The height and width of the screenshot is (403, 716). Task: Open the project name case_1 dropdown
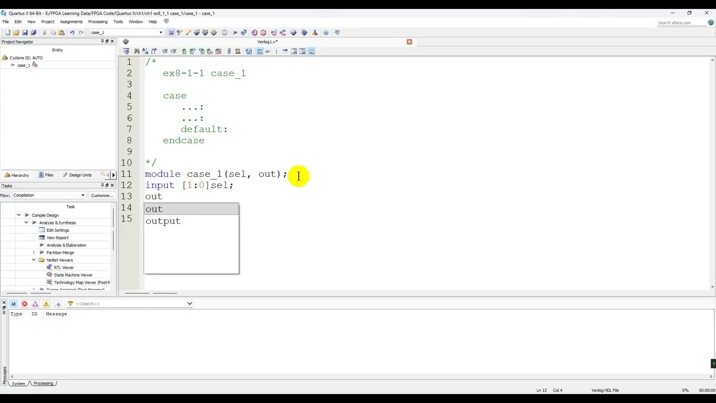pyautogui.click(x=161, y=32)
